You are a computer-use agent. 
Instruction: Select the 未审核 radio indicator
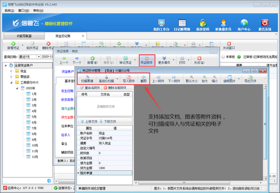point(223,57)
